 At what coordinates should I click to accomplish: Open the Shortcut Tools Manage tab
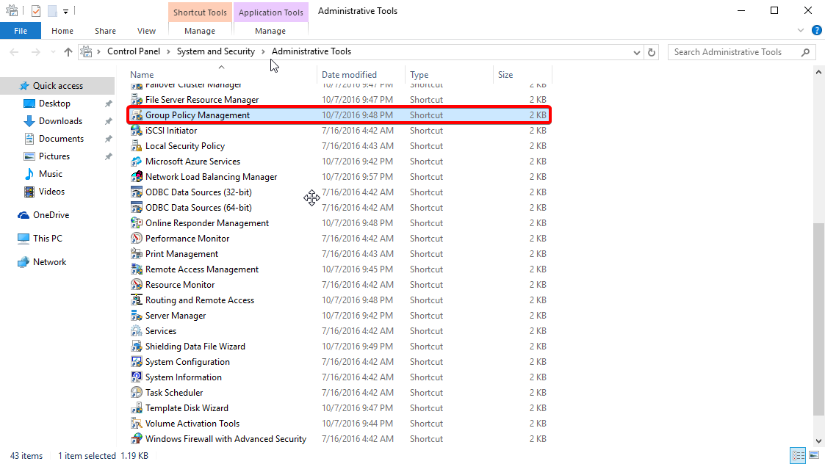click(199, 31)
